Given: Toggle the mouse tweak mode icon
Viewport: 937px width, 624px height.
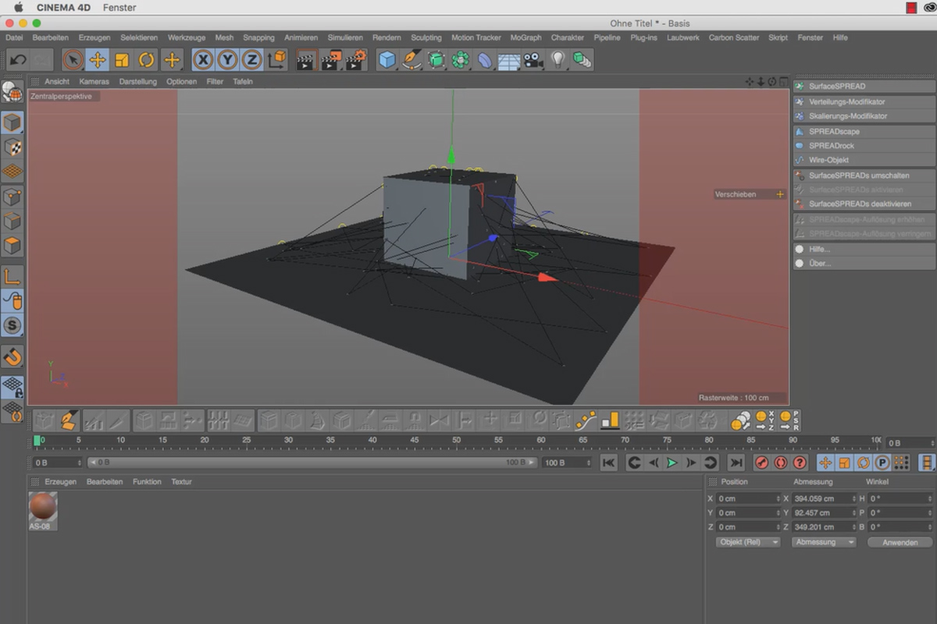Looking at the screenshot, I should pos(12,300).
